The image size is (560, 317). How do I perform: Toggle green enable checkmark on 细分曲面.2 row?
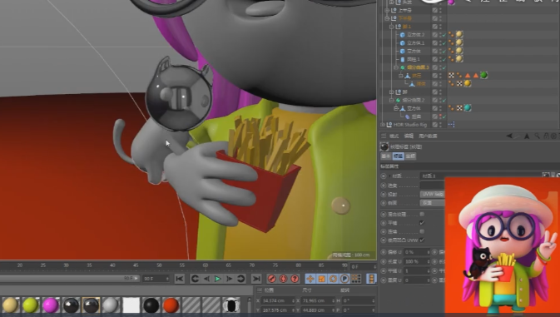click(x=444, y=100)
